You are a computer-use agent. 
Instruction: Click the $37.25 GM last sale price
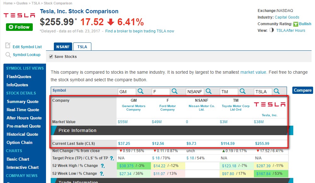pos(124,144)
